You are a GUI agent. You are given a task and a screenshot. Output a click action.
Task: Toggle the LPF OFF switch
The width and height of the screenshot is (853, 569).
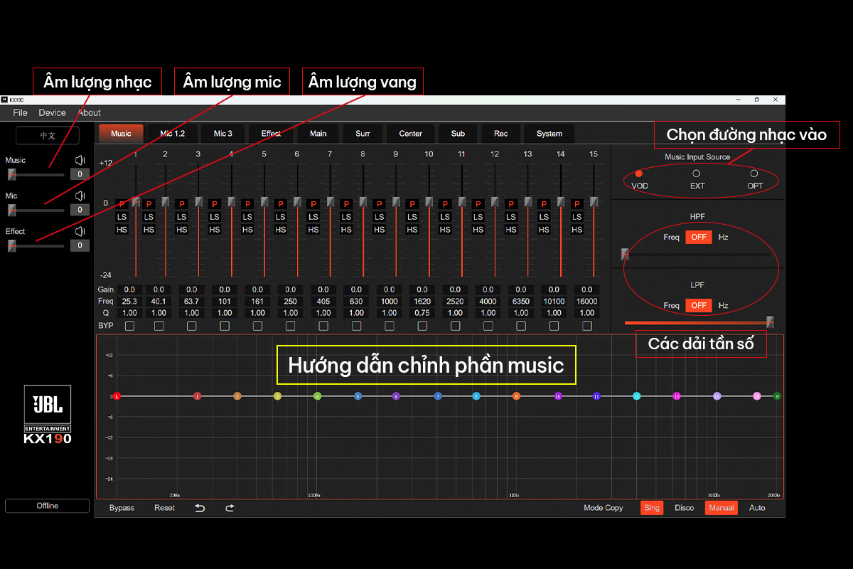click(698, 305)
